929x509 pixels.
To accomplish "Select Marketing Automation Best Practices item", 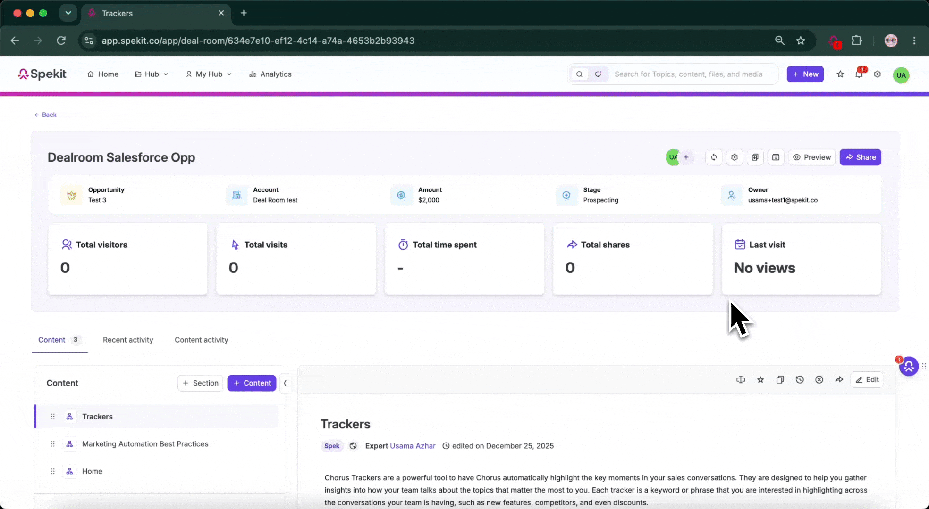I will tap(157, 444).
